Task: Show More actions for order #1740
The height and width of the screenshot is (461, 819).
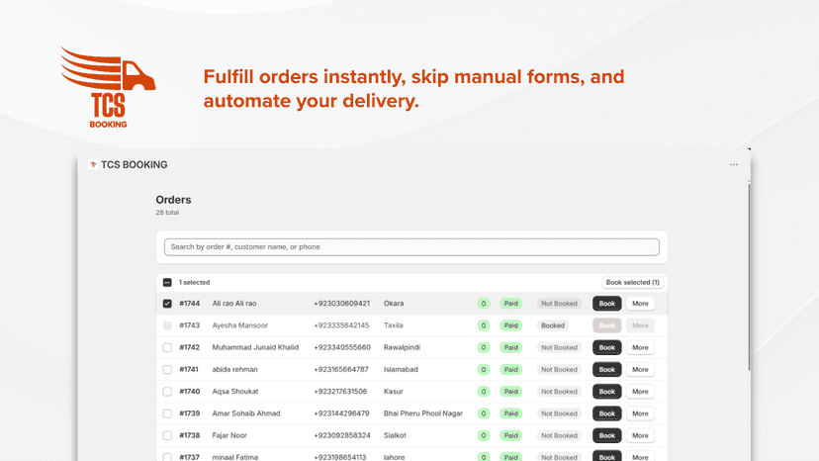Action: [640, 392]
